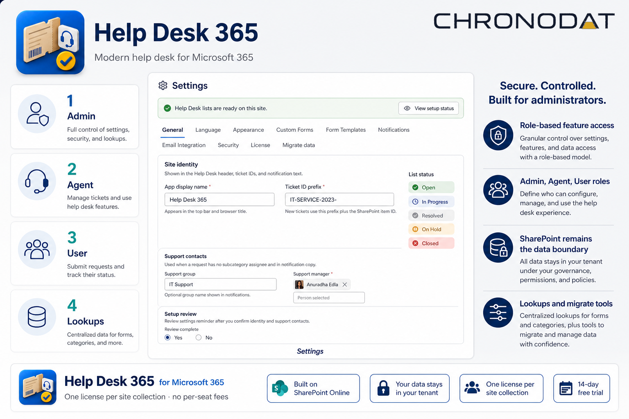Click the Resolved status badge
Image resolution: width=629 pixels, height=419 pixels.
click(x=431, y=216)
